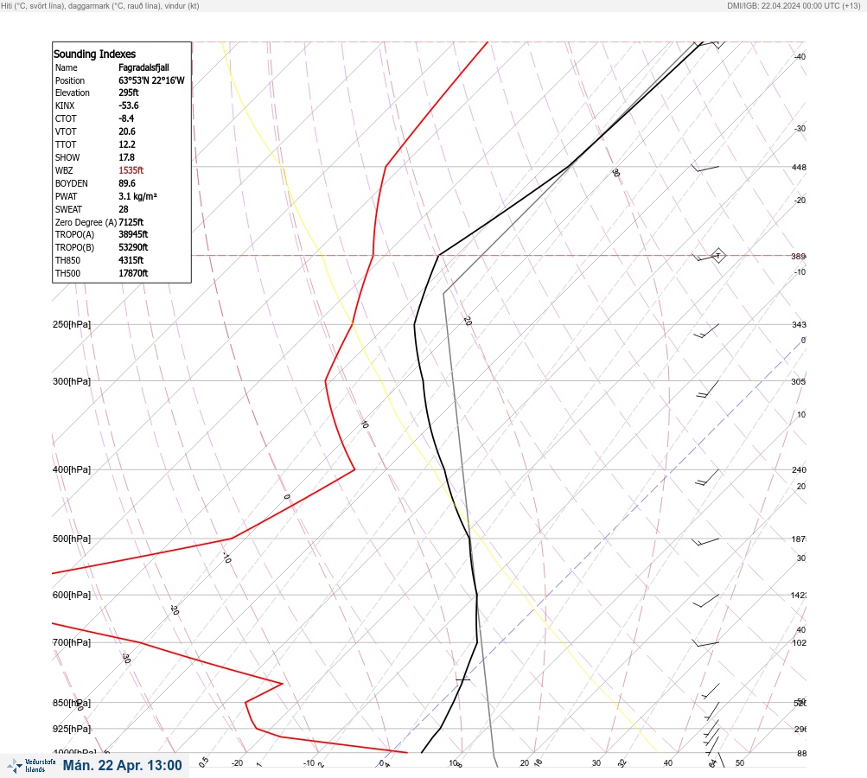The height and width of the screenshot is (778, 867).
Task: Click the 'KINX' index label
Action: click(65, 105)
